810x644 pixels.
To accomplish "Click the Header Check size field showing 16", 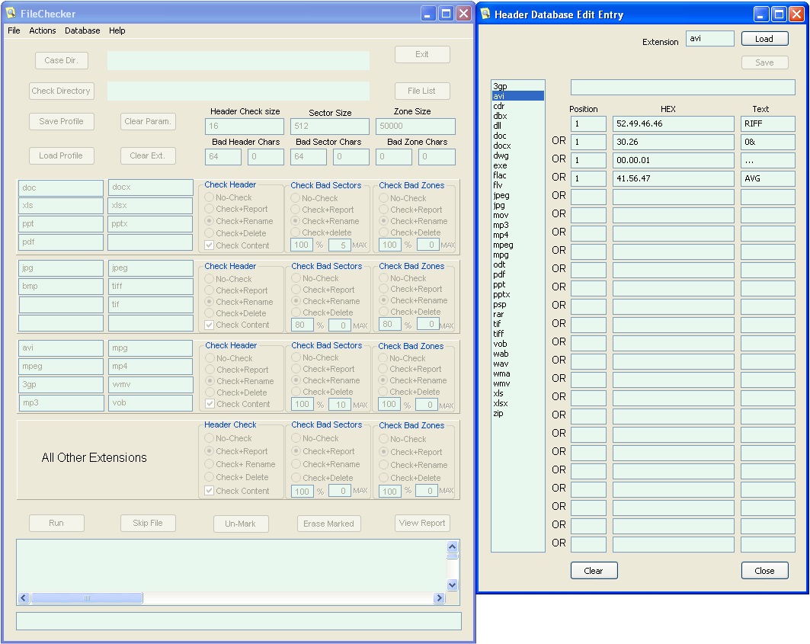I will 245,126.
